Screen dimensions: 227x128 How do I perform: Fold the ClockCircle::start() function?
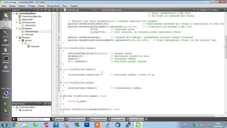pos(61,69)
